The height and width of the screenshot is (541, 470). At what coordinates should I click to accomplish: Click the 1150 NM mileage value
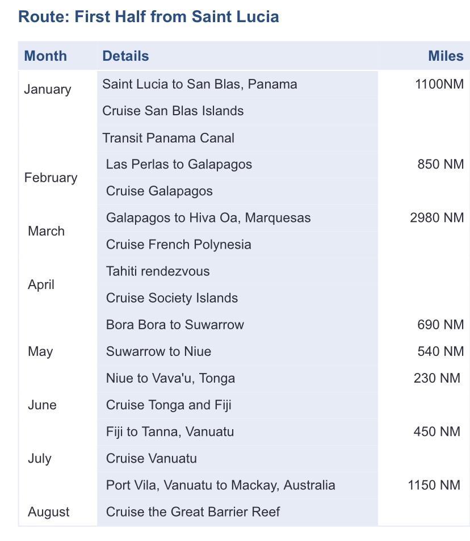tap(434, 485)
